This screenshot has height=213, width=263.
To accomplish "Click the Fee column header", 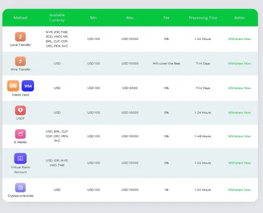I will click(x=167, y=18).
